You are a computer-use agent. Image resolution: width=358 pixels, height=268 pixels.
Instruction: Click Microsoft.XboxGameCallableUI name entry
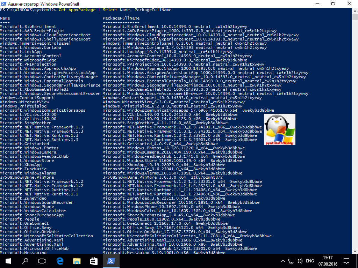[34, 89]
